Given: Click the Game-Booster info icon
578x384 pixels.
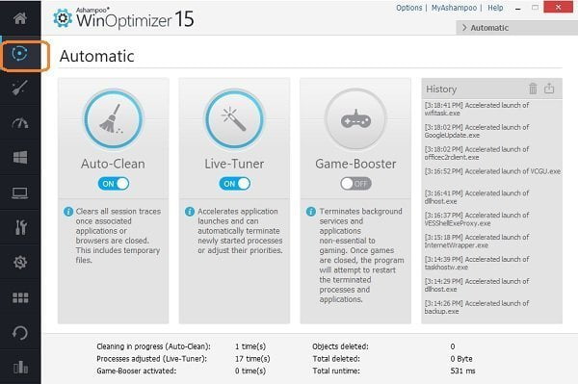Looking at the screenshot, I should [311, 212].
